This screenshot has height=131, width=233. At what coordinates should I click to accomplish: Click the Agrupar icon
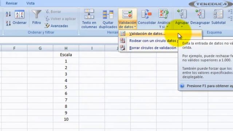pyautogui.click(x=182, y=14)
